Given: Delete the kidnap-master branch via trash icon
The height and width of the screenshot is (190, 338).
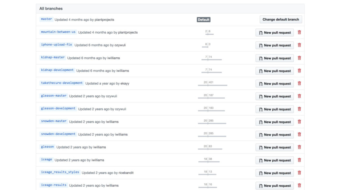Looking at the screenshot, I should coord(299,58).
